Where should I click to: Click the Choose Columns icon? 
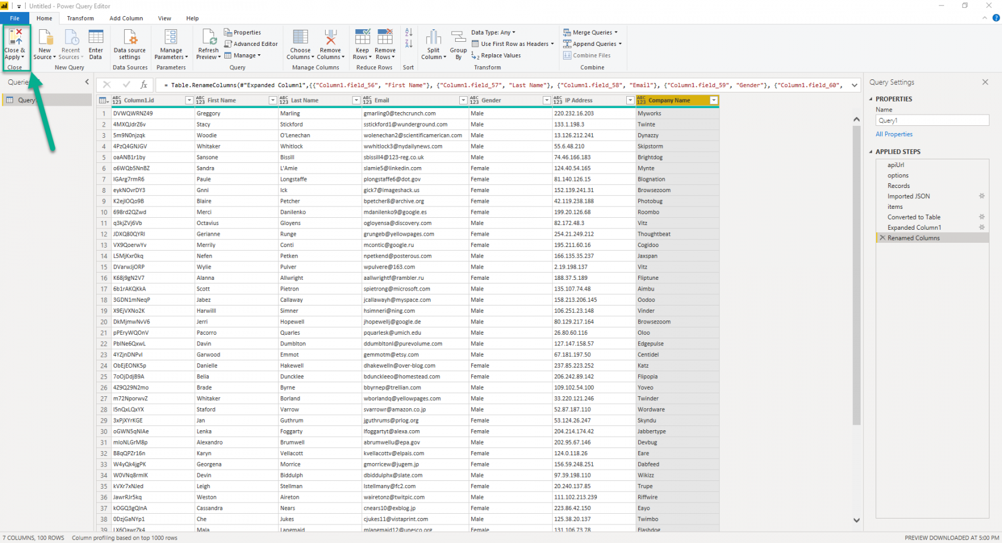pos(301,37)
